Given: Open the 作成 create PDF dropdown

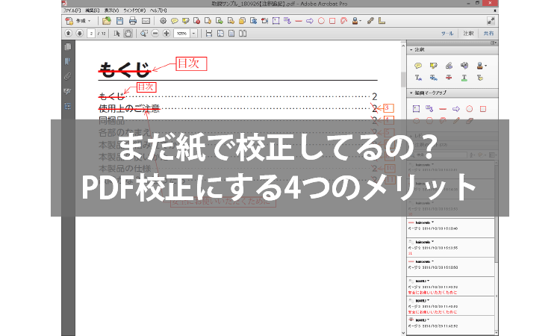Looking at the screenshot, I should 78,21.
